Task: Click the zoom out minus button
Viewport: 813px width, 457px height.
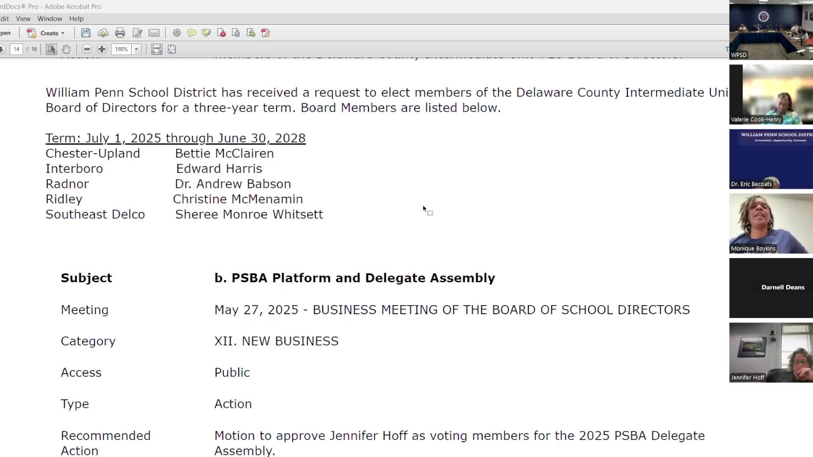Action: pyautogui.click(x=87, y=49)
